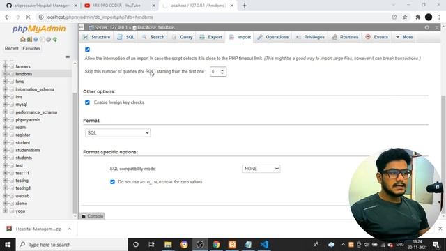
Task: Open phpMyAdmin documentation help icon
Action: (36, 39)
